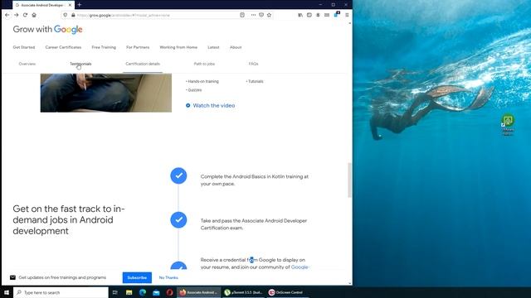531x298 pixels.
Task: Click the Hands-on training bullet text
Action: [203, 81]
